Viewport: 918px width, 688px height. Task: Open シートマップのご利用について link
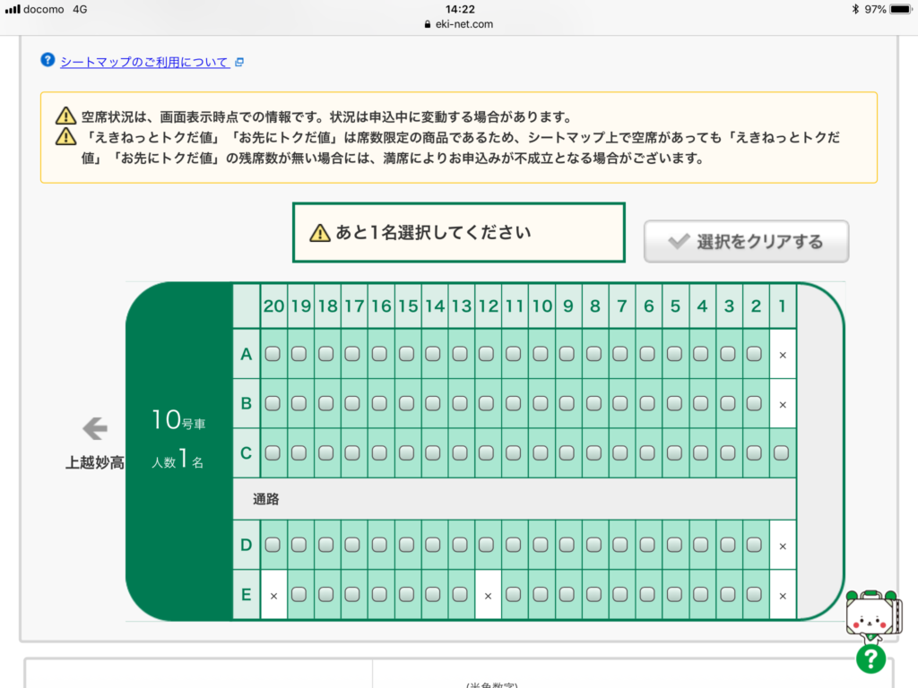pyautogui.click(x=143, y=62)
